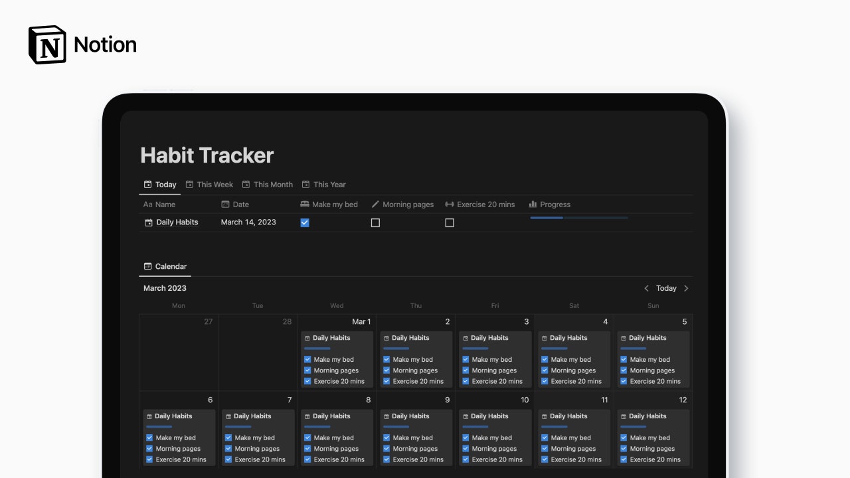Uncheck Make my bed on Mar 1 card
The image size is (850, 478).
[x=307, y=360]
